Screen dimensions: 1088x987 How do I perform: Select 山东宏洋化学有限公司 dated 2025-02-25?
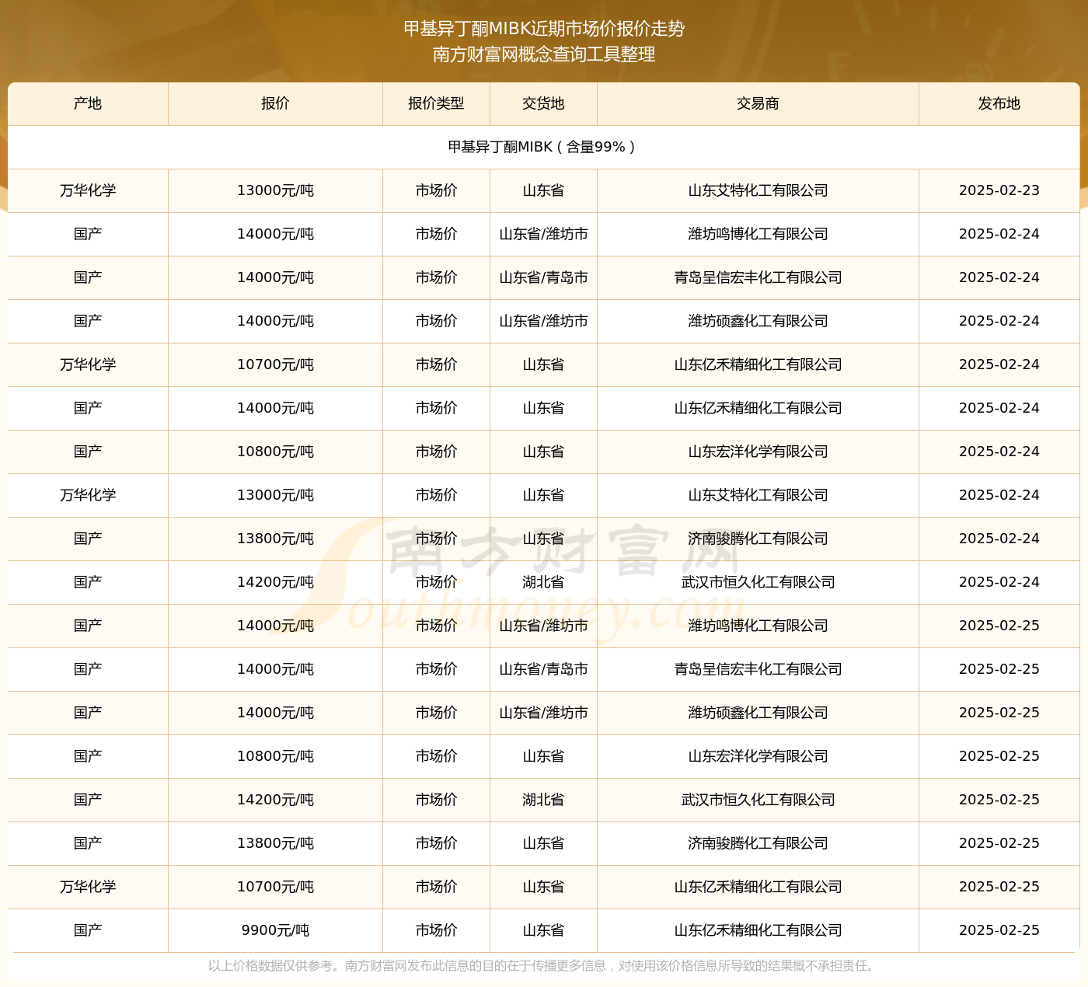(x=758, y=756)
